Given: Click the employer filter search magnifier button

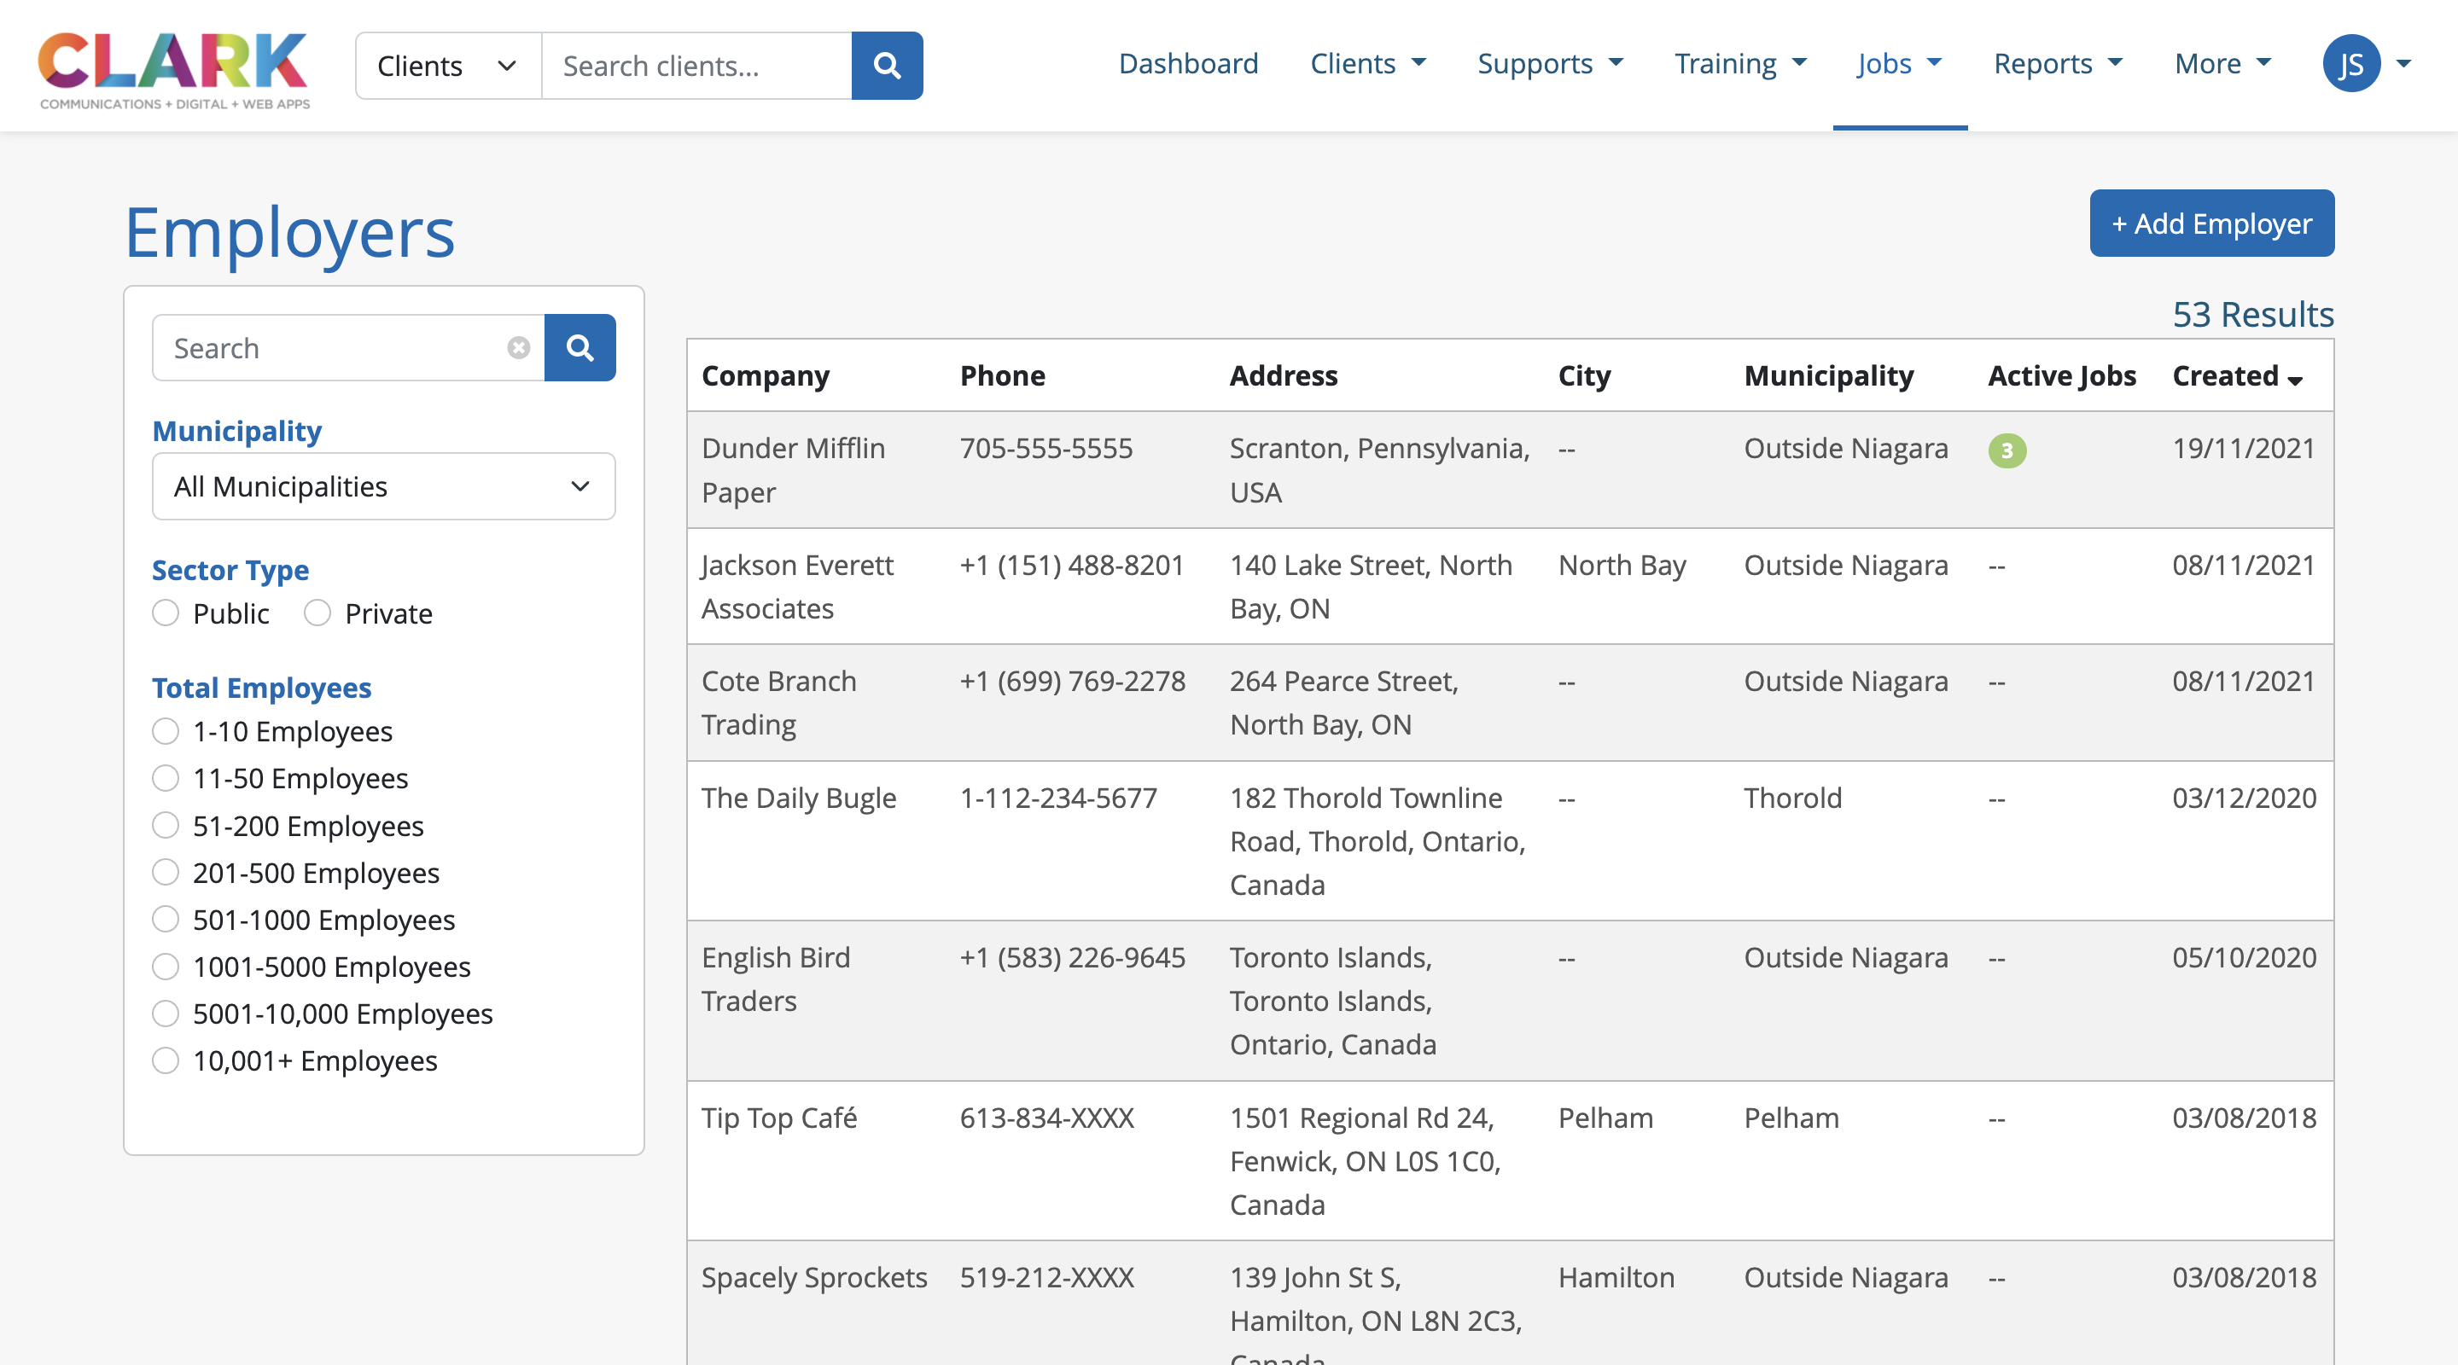Looking at the screenshot, I should pyautogui.click(x=580, y=348).
